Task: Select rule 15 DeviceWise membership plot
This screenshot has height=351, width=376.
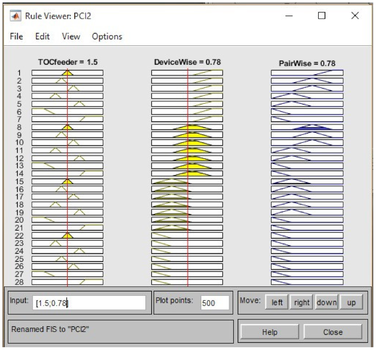Action: [x=187, y=181]
